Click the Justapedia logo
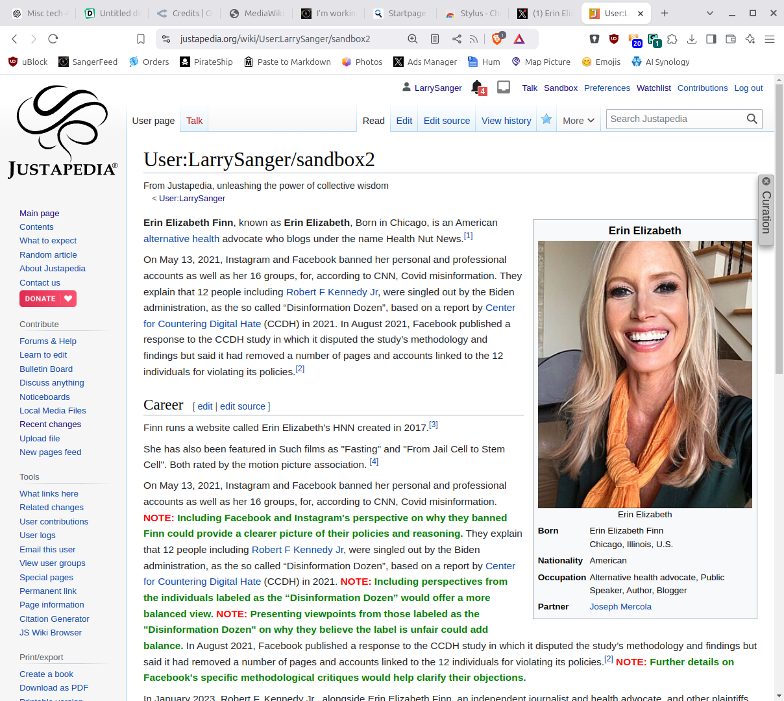This screenshot has height=701, width=784. click(x=63, y=132)
